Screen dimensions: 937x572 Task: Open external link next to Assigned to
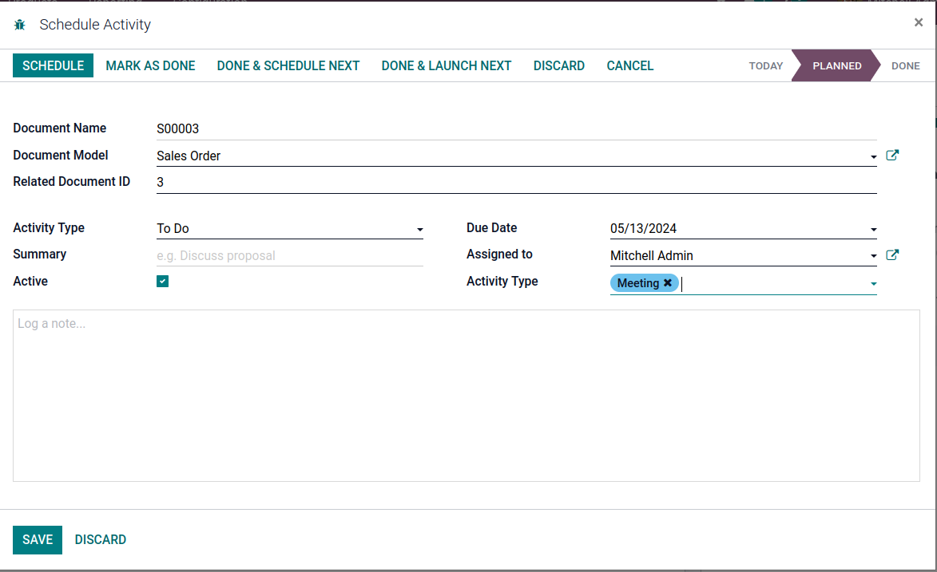(892, 255)
